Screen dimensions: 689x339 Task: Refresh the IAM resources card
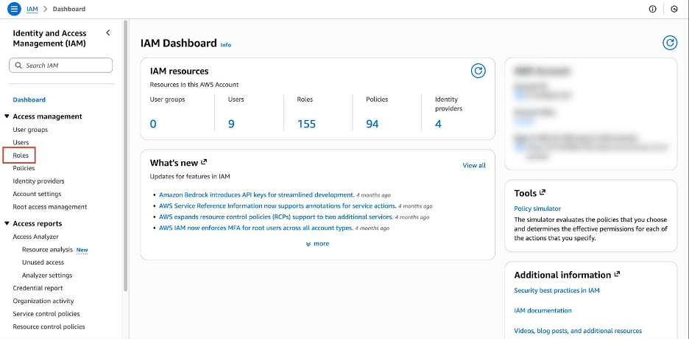(x=478, y=71)
